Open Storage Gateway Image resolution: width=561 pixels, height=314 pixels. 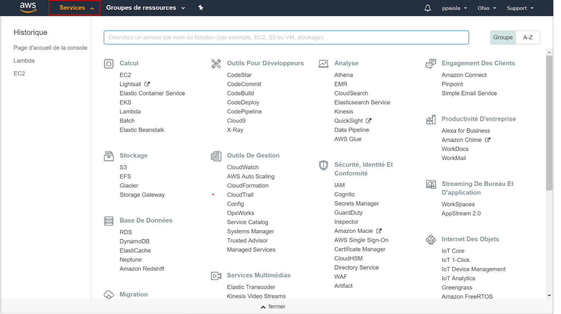pyautogui.click(x=142, y=195)
